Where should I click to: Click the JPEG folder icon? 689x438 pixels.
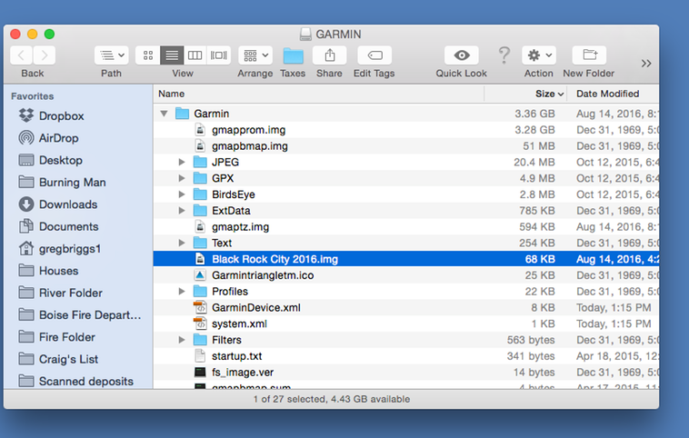200,162
